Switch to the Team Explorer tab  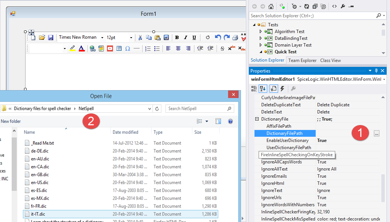(302, 60)
